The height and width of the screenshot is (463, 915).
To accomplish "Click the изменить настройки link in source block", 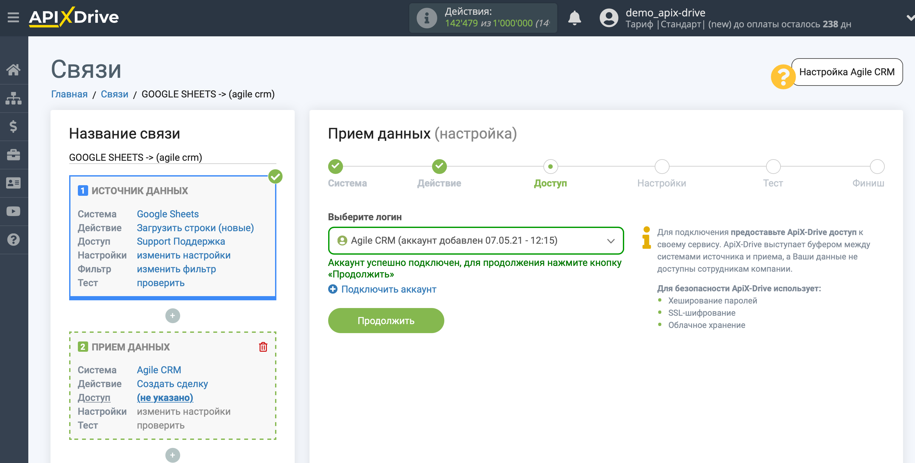I will (x=184, y=255).
